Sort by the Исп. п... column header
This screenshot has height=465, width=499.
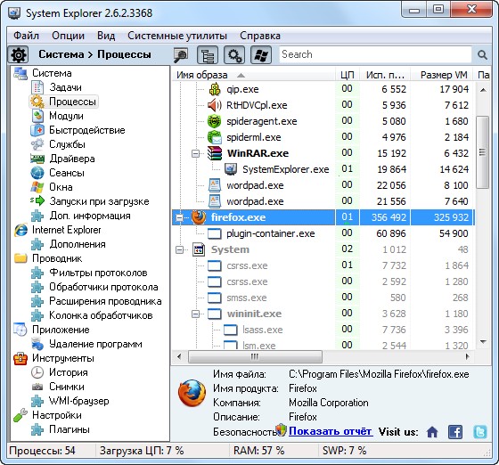click(385, 75)
